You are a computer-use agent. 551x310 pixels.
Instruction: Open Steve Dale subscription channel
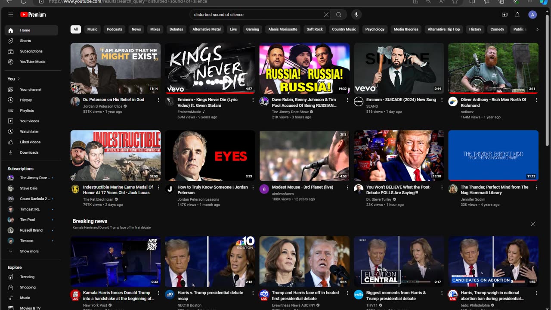tap(31, 188)
